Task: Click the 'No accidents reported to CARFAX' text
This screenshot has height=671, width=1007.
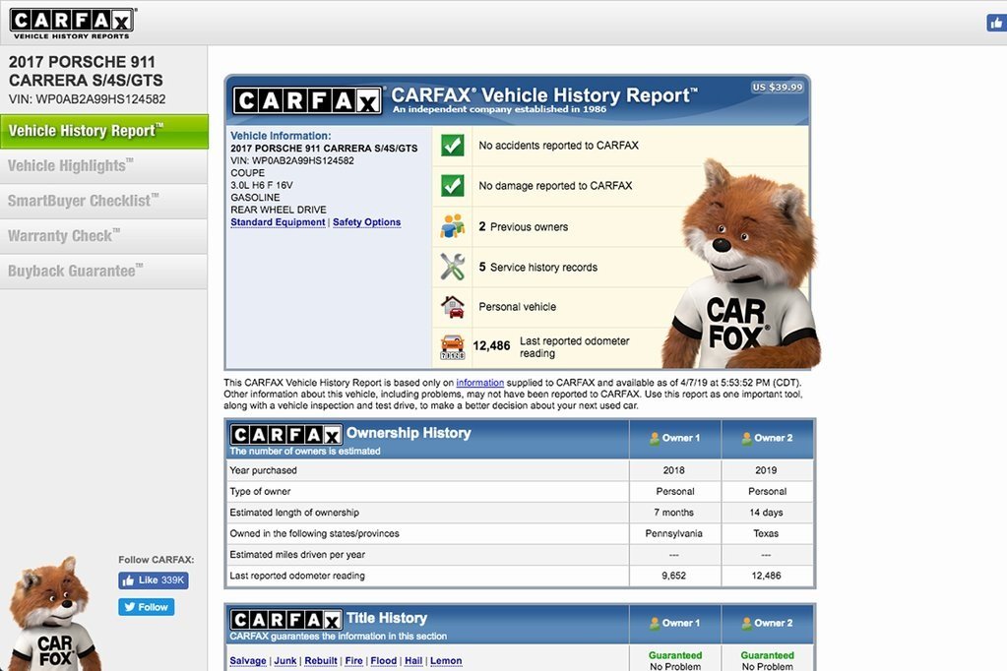Action: coord(559,146)
